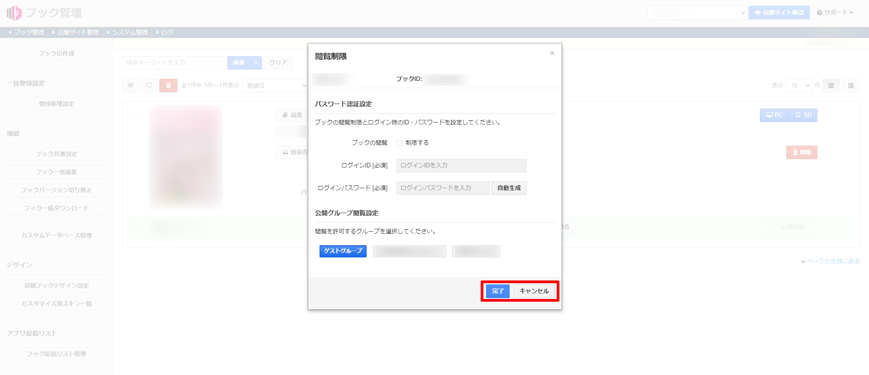Open ブック共通設定 in the sidebar
The image size is (869, 375).
pos(57,154)
